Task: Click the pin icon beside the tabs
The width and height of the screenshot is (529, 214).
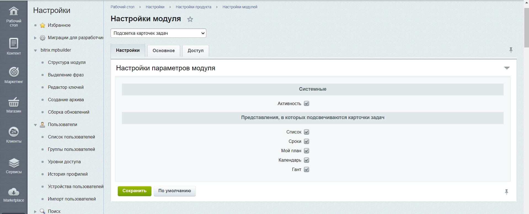Action: coord(511,50)
